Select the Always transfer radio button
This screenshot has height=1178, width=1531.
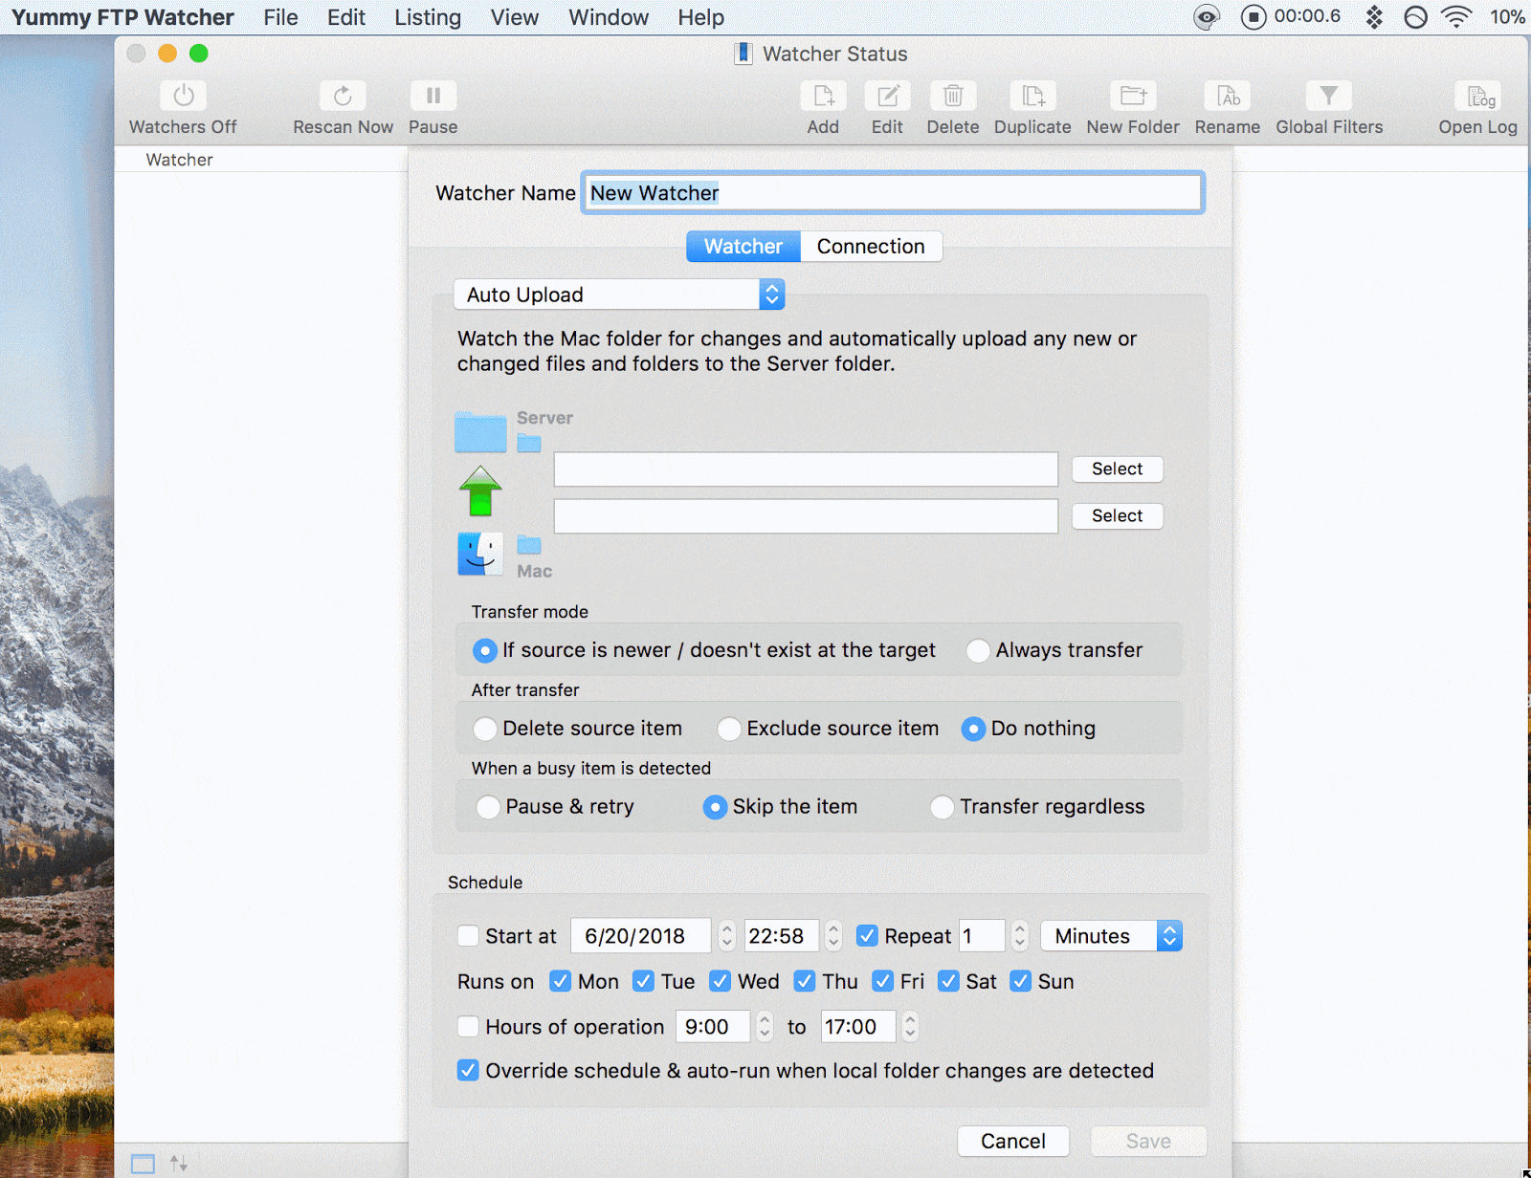[x=978, y=650]
